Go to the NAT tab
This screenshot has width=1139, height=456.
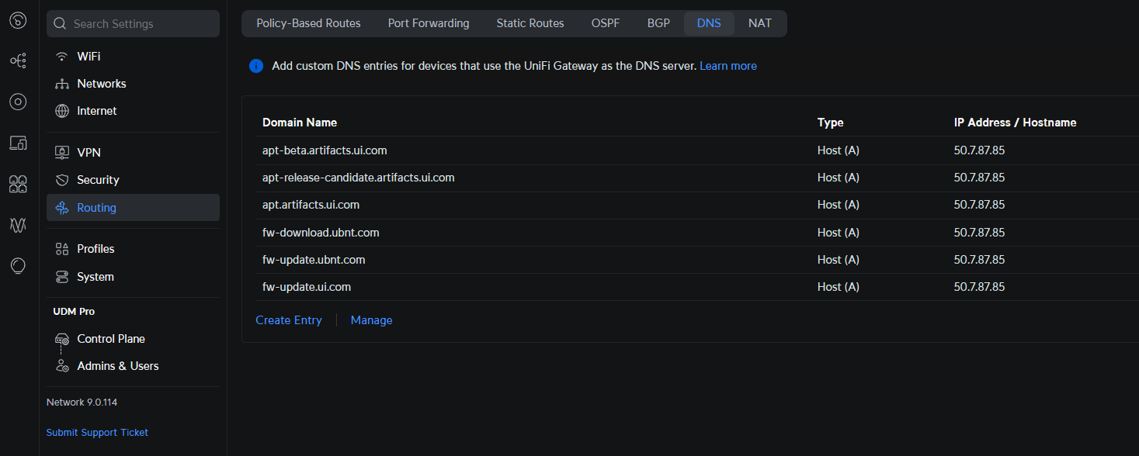pyautogui.click(x=760, y=23)
